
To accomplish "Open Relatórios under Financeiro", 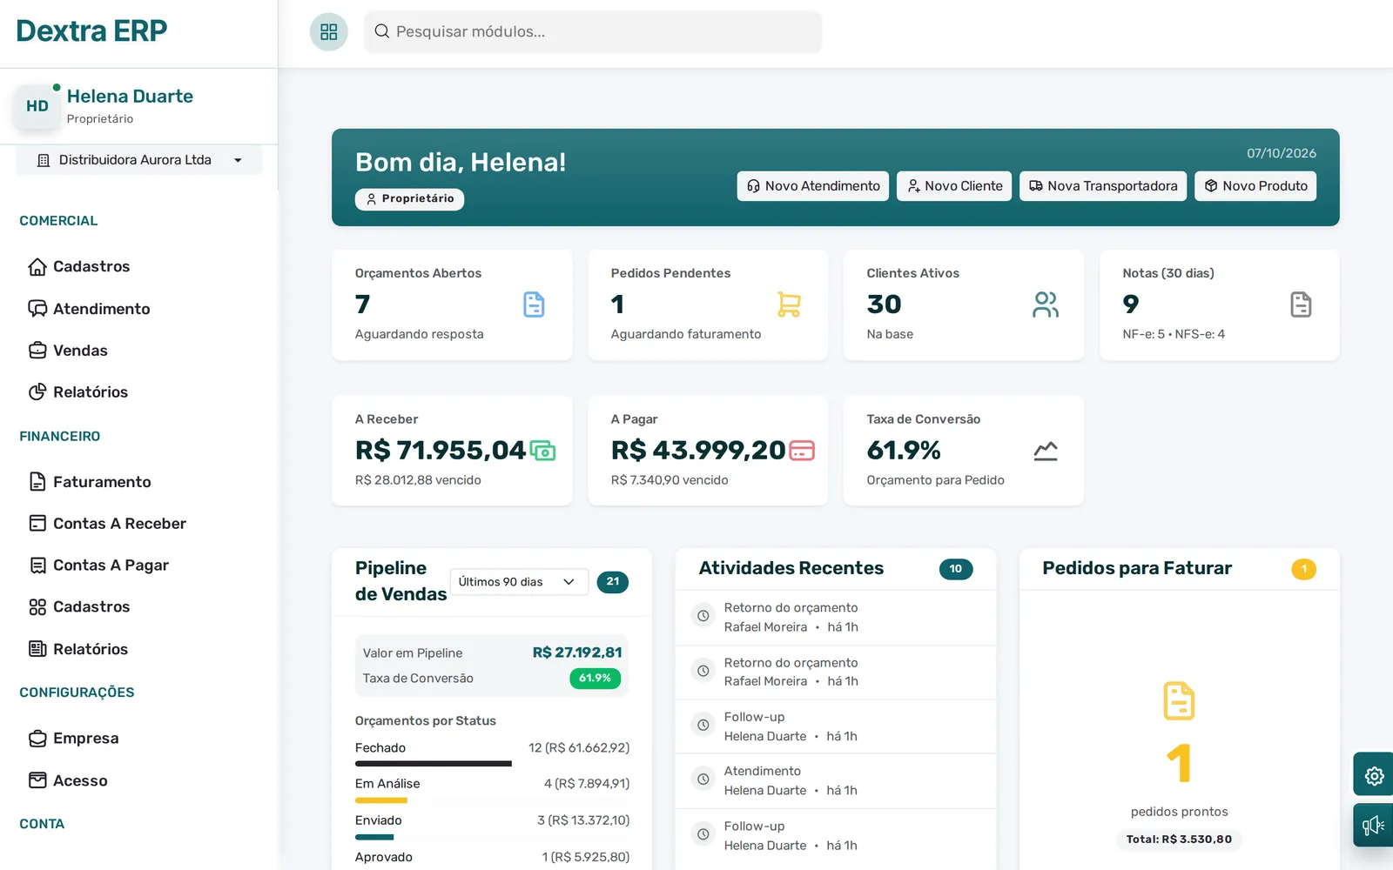I will 78,649.
